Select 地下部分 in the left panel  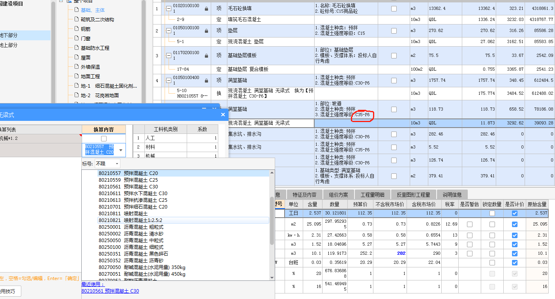[x=9, y=35]
